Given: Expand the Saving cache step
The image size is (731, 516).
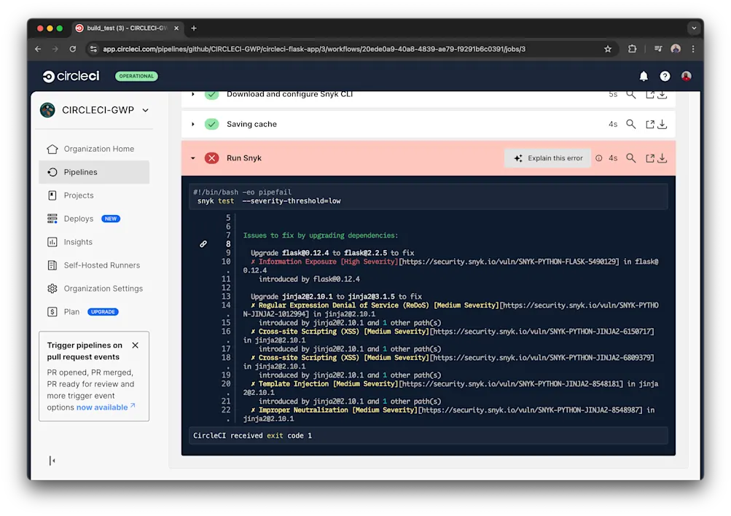Looking at the screenshot, I should click(x=193, y=124).
